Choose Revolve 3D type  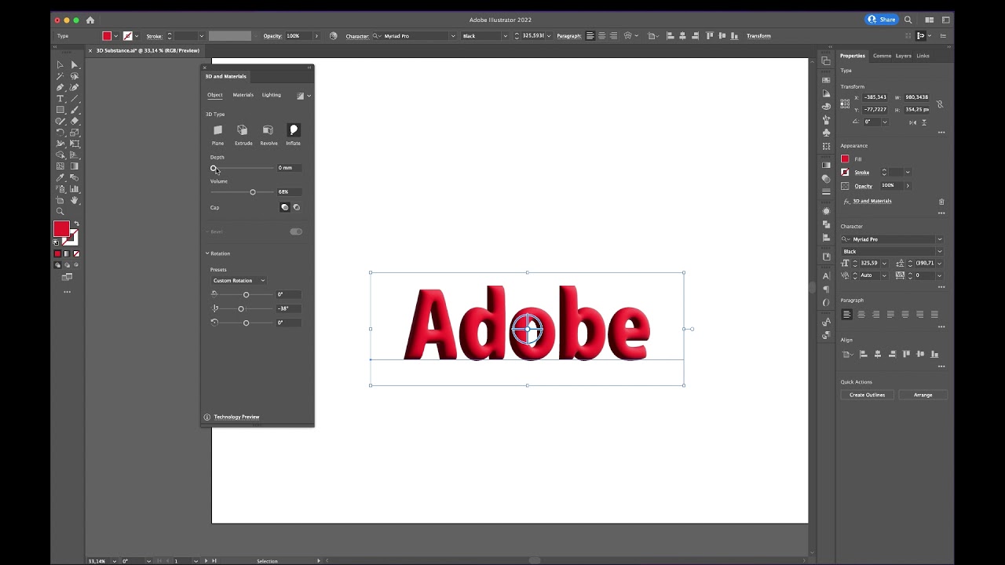268,130
